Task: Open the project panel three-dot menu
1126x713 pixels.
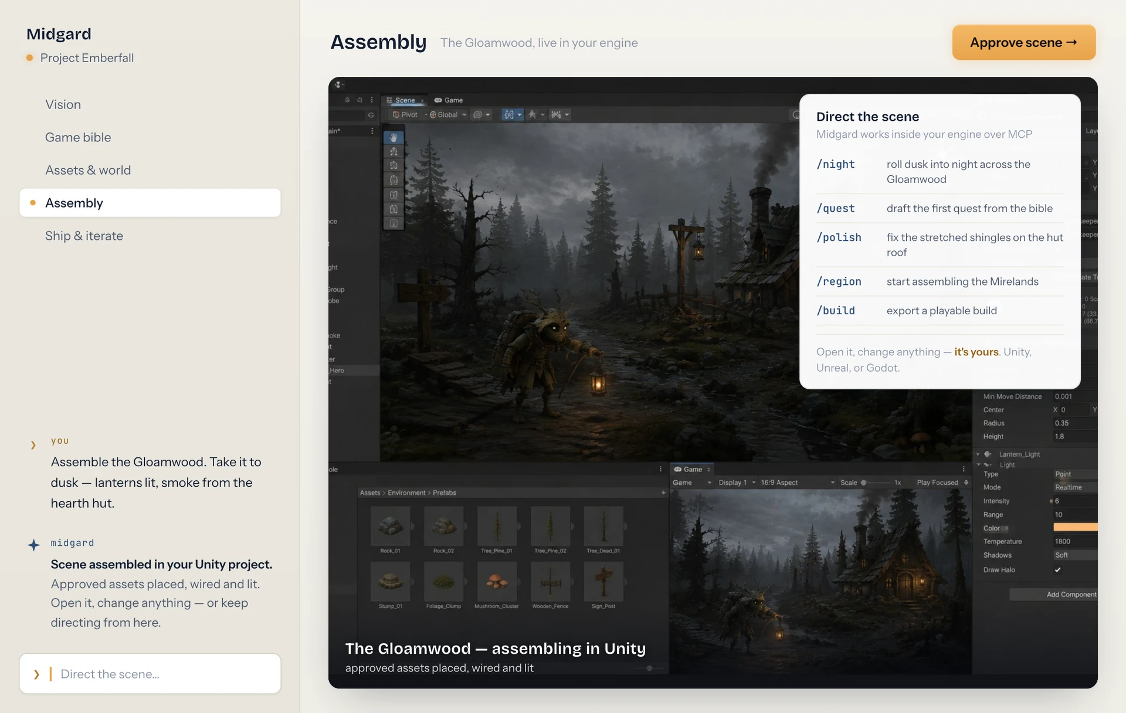Action: pyautogui.click(x=660, y=469)
